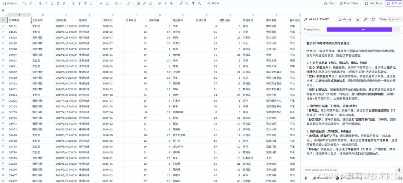Click the cell containing 友恒信托

tap(277, 135)
